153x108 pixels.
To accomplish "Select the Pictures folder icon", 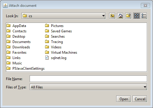I will tap(47, 26).
